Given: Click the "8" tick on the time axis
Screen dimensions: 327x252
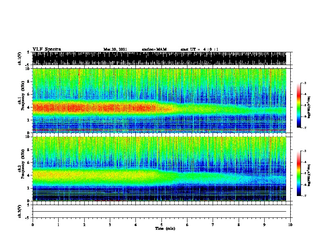Looking at the screenshot, I should click(x=239, y=225).
